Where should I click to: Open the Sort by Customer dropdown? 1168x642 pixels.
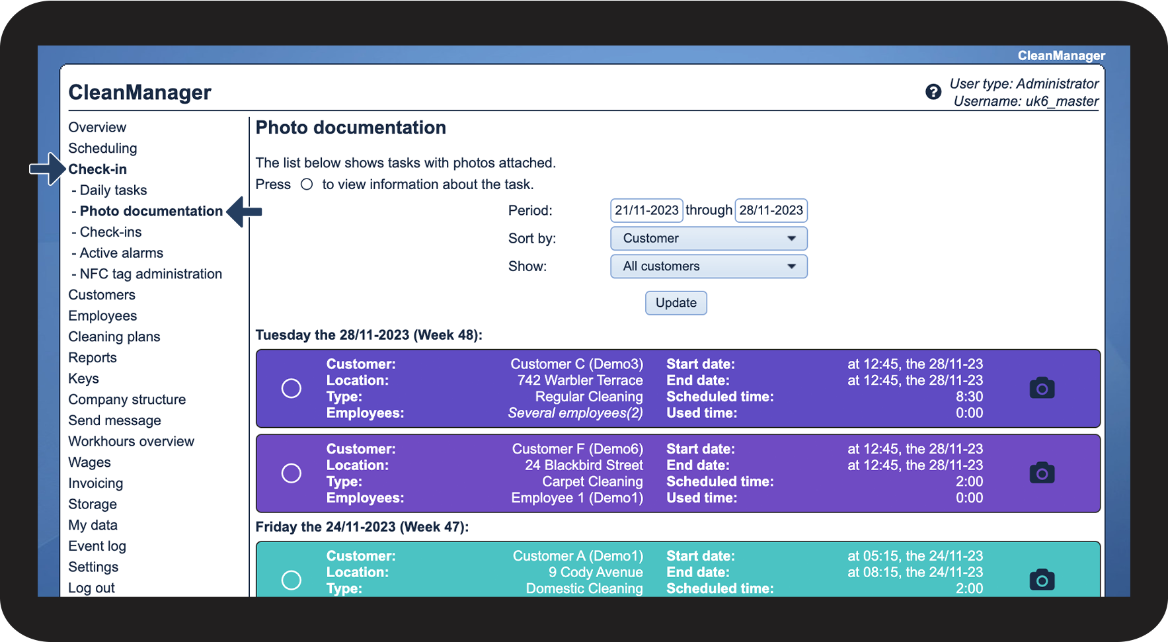pyautogui.click(x=708, y=239)
